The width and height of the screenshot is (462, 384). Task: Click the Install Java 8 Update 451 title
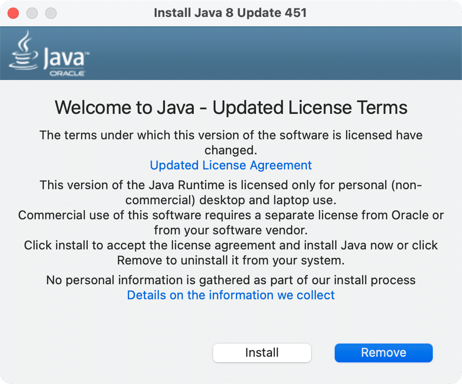(231, 13)
